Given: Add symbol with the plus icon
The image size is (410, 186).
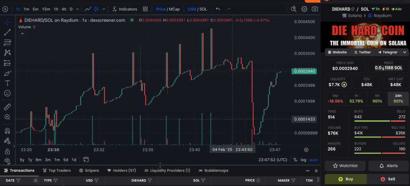Looking at the screenshot, I should pyautogui.click(x=5, y=9).
